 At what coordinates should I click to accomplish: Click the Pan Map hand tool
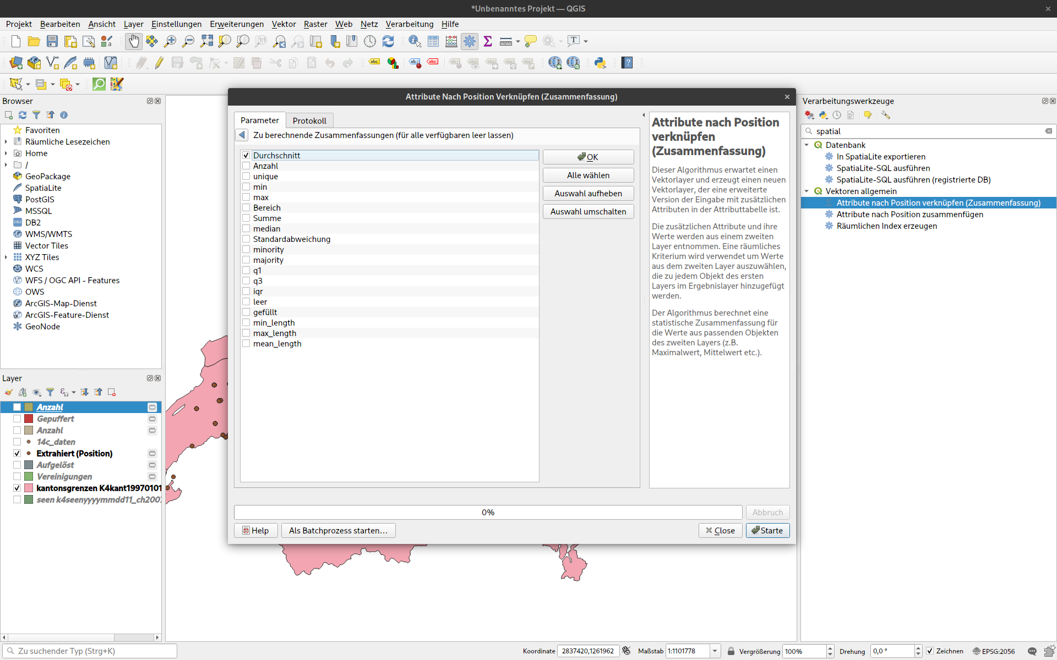tap(134, 41)
